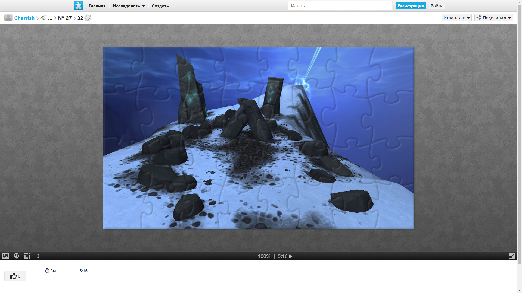The width and height of the screenshot is (522, 293).
Task: Click the Войти button
Action: pyautogui.click(x=437, y=6)
